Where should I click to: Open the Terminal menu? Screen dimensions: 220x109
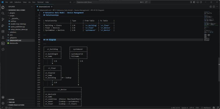[40, 2]
